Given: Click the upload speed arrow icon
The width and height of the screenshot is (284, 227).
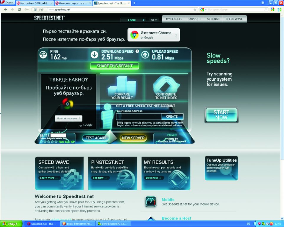Looking at the screenshot, I should click(145, 55).
